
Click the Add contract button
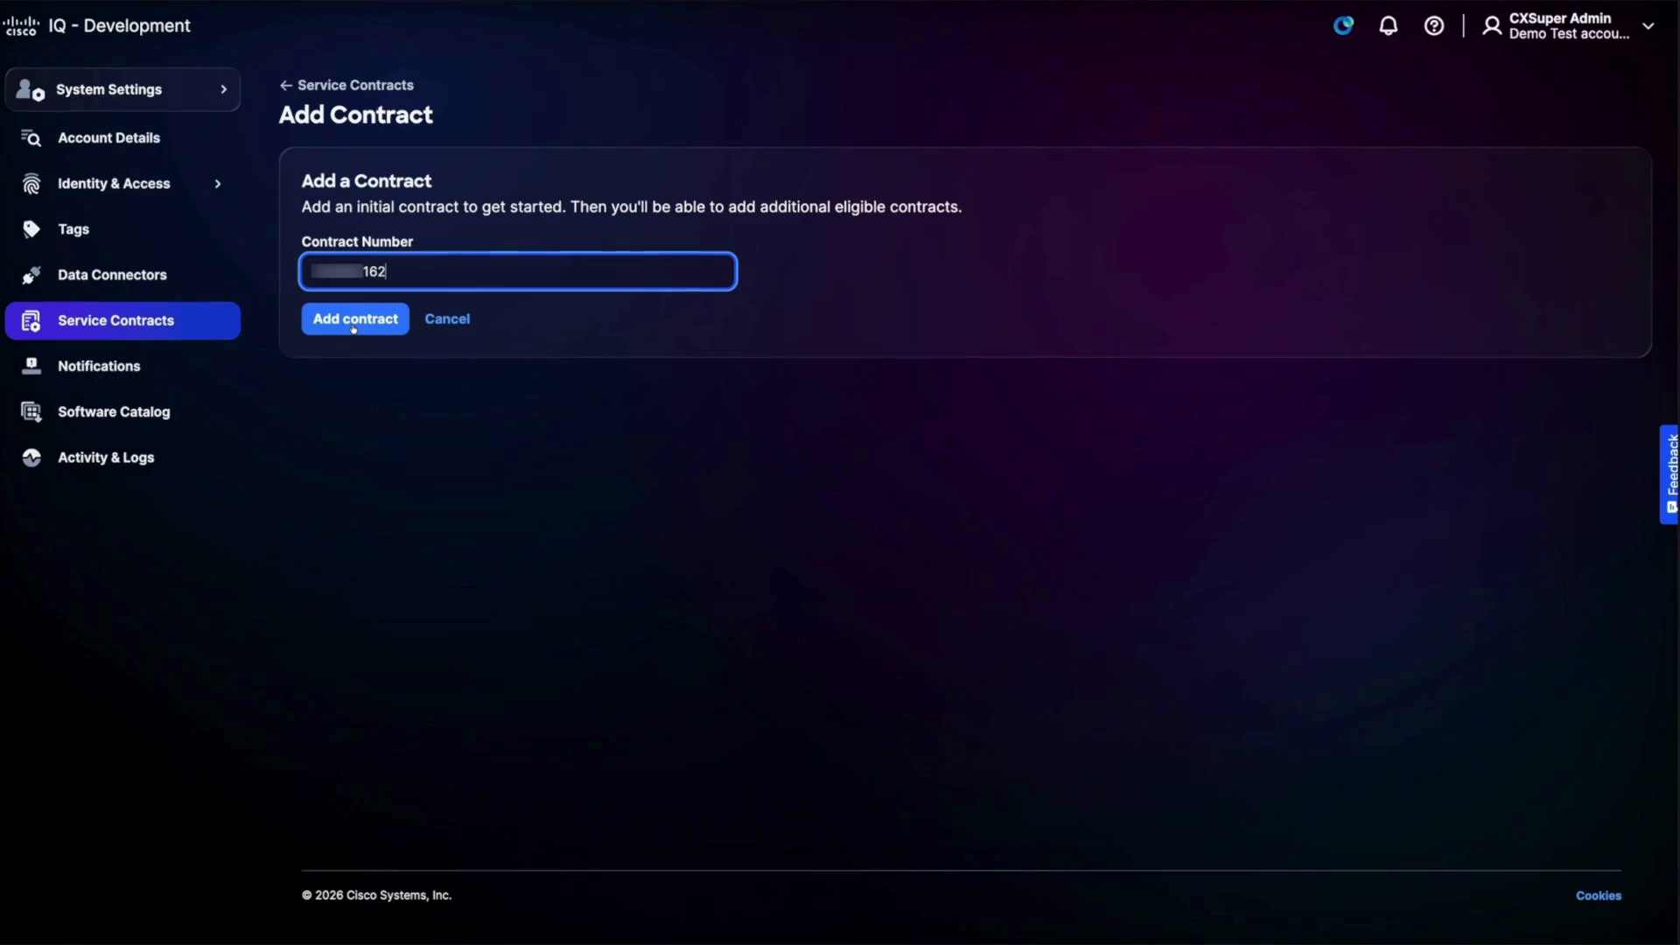pyautogui.click(x=355, y=319)
